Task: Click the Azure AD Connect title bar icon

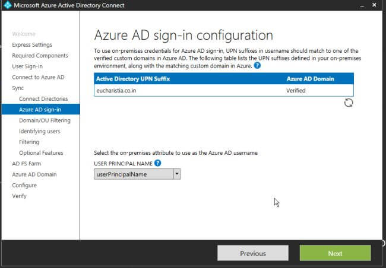Action: click(x=7, y=7)
